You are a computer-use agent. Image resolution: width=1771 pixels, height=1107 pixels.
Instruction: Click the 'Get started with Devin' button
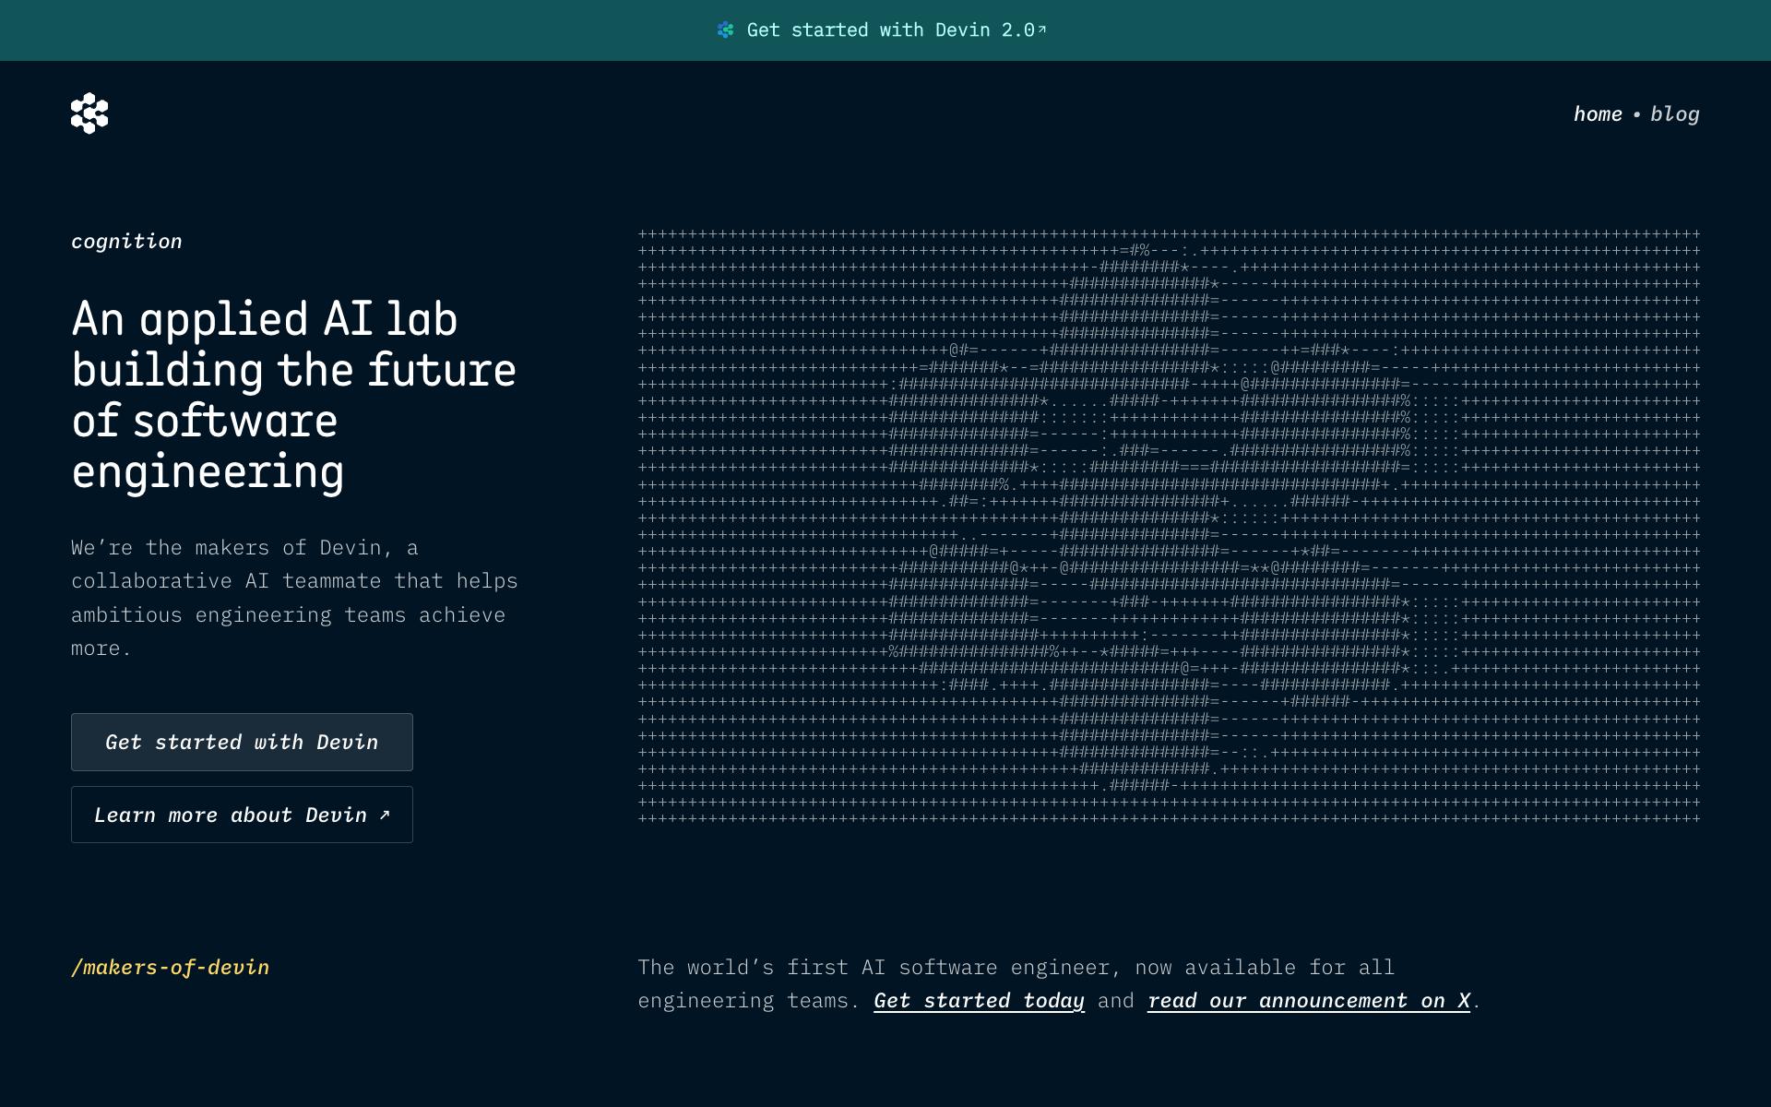click(x=242, y=742)
